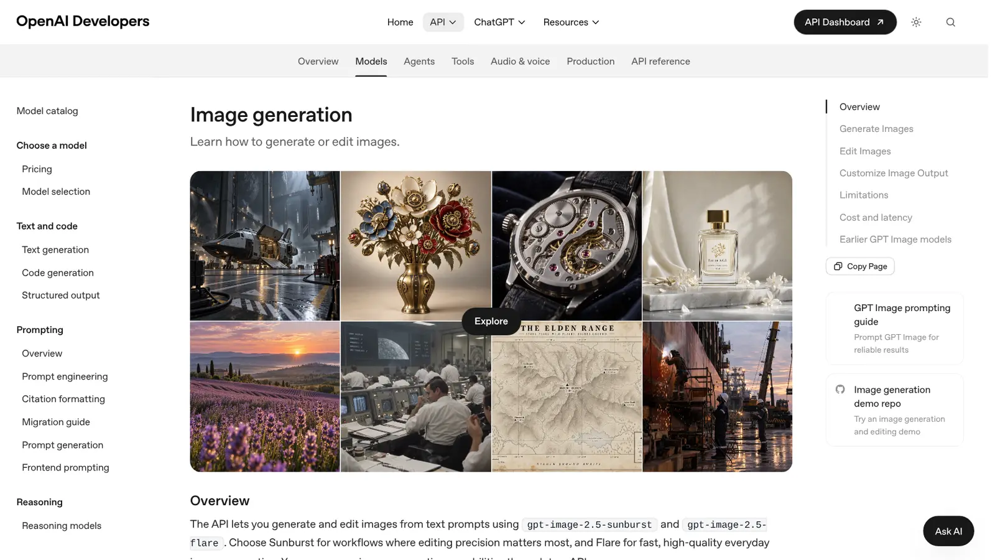
Task: Go to Structured output sidebar link
Action: pos(61,296)
